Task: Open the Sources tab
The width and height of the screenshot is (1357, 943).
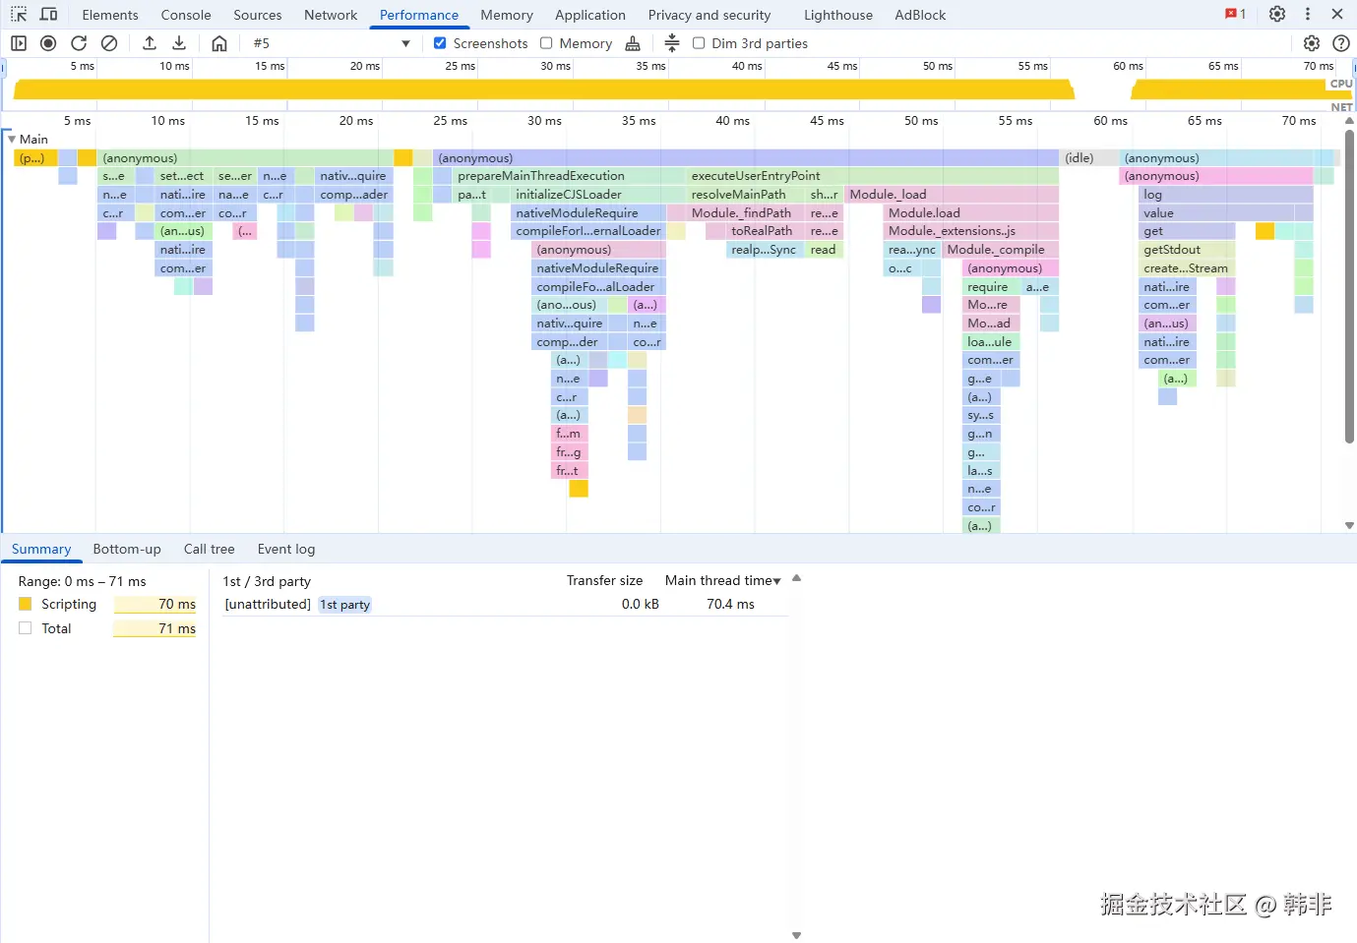Action: tap(258, 15)
